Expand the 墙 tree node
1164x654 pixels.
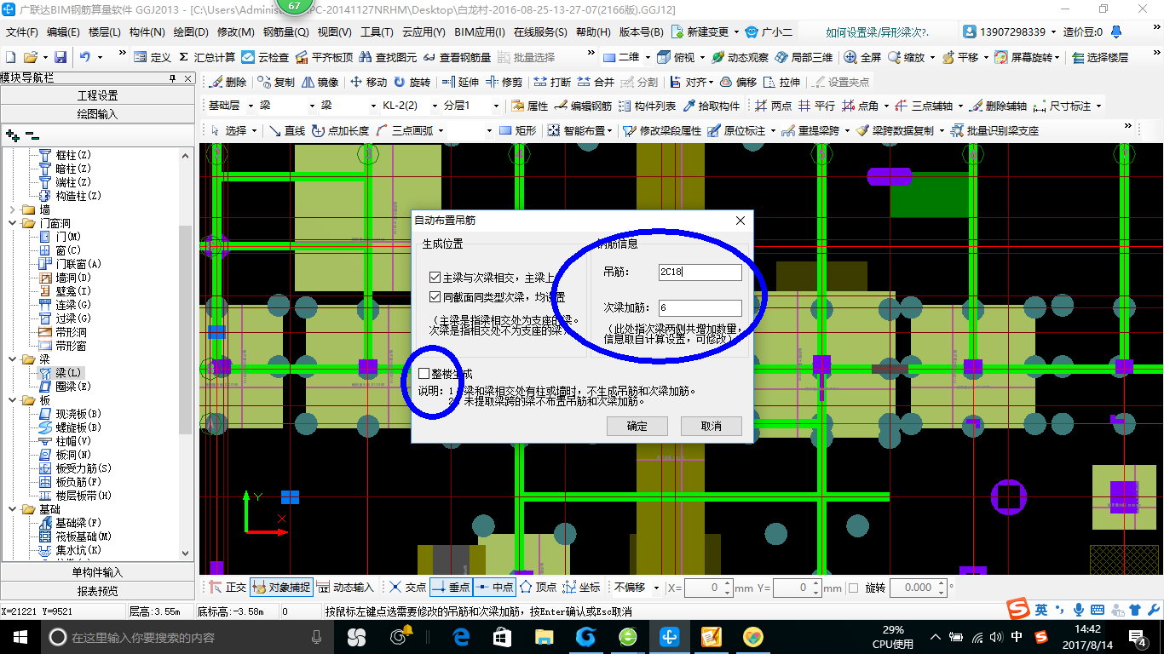pos(12,209)
